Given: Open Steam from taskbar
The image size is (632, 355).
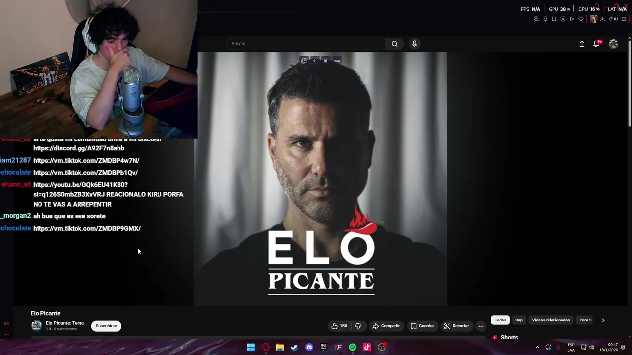Looking at the screenshot, I should point(294,347).
